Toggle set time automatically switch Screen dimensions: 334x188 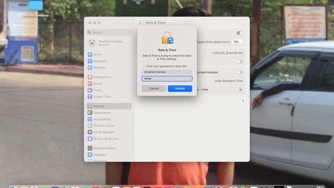pyautogui.click(x=240, y=33)
